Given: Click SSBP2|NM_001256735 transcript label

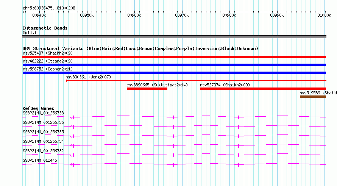Looking at the screenshot, I should [43, 132].
